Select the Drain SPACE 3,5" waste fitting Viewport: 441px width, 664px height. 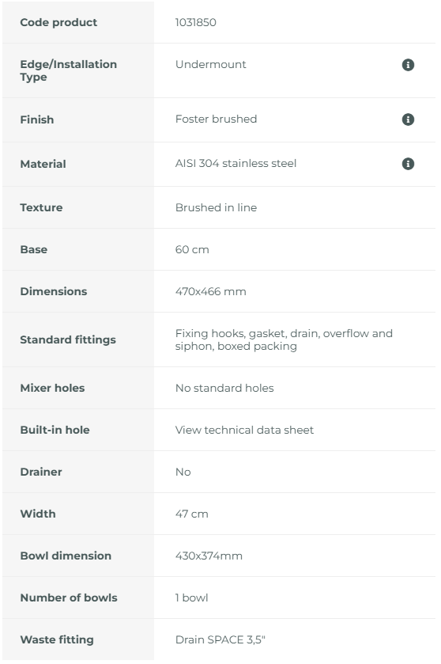coord(220,639)
